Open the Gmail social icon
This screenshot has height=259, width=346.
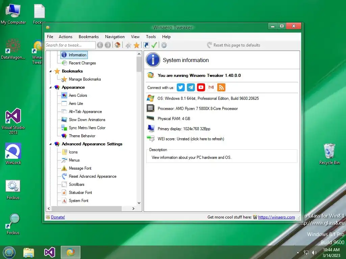click(211, 87)
